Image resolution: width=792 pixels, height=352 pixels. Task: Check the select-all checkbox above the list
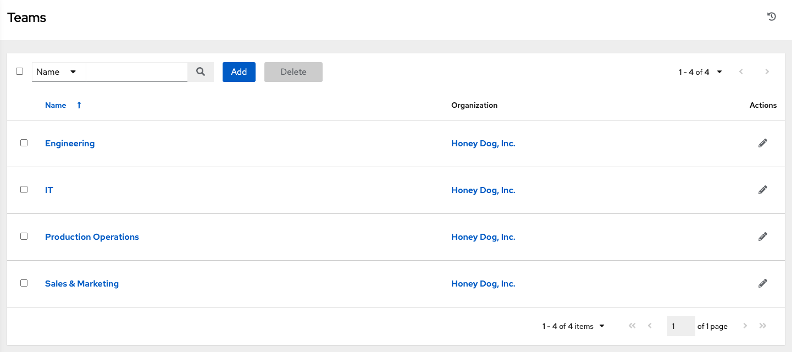[x=20, y=71]
